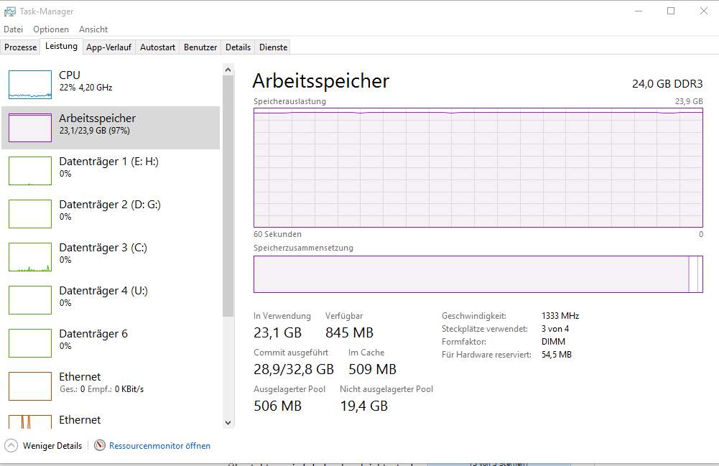
Task: Switch to the Prozesse tab
Action: pos(21,47)
